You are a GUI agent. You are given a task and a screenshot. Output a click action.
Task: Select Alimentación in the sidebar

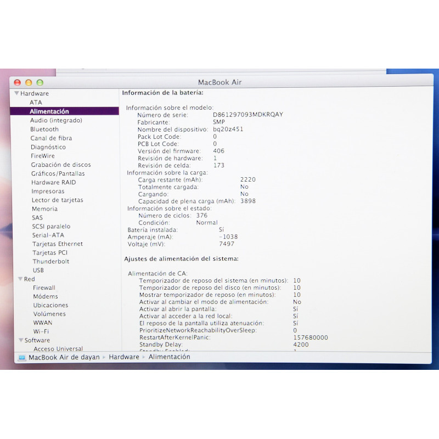(x=49, y=111)
